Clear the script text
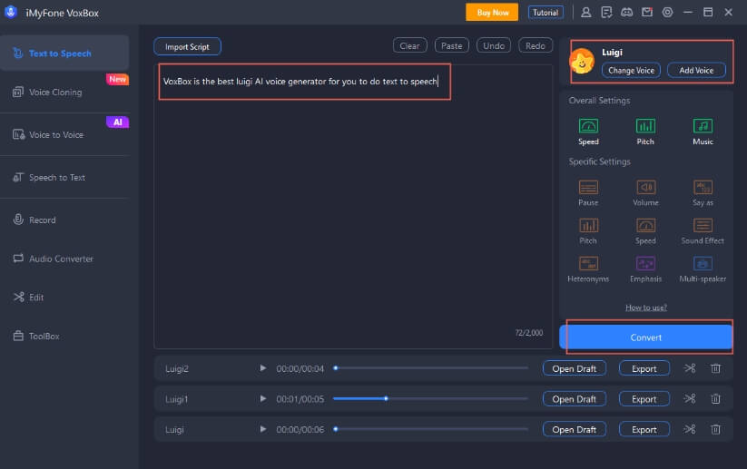Screen dimensions: 747x469 pos(409,45)
